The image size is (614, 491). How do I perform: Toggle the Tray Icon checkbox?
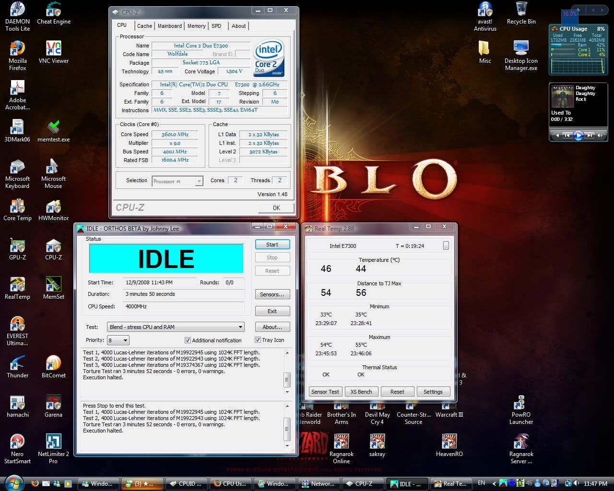tap(258, 340)
